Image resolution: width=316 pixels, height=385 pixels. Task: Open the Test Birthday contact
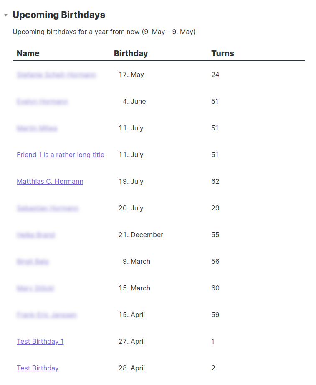tap(38, 368)
